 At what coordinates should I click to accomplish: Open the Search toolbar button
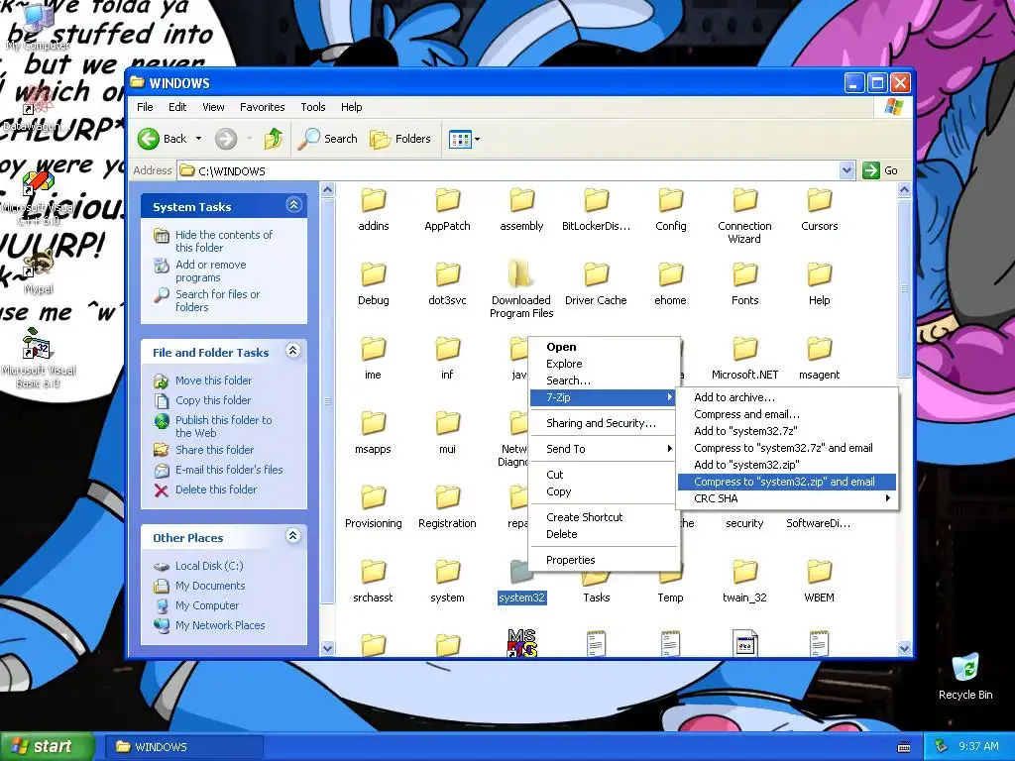(327, 139)
